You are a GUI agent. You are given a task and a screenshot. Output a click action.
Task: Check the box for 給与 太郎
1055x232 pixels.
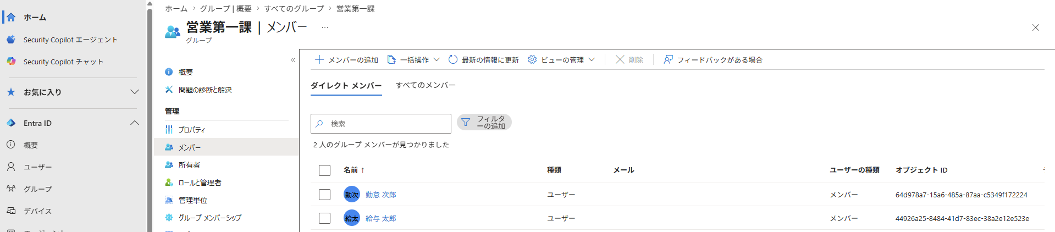[324, 218]
